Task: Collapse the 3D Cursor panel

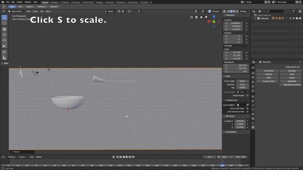Action: click(x=224, y=116)
